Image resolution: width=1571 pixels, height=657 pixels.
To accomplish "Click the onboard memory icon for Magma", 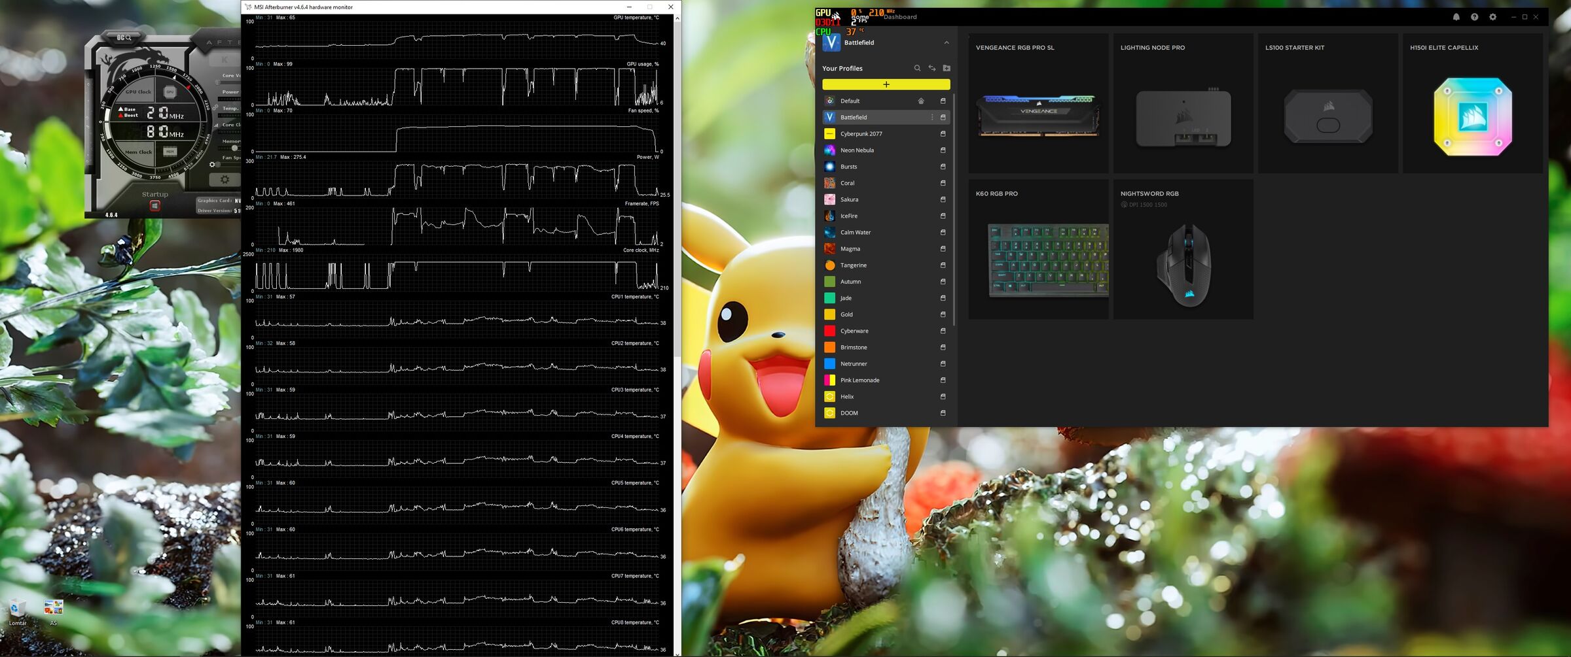I will [x=943, y=248].
